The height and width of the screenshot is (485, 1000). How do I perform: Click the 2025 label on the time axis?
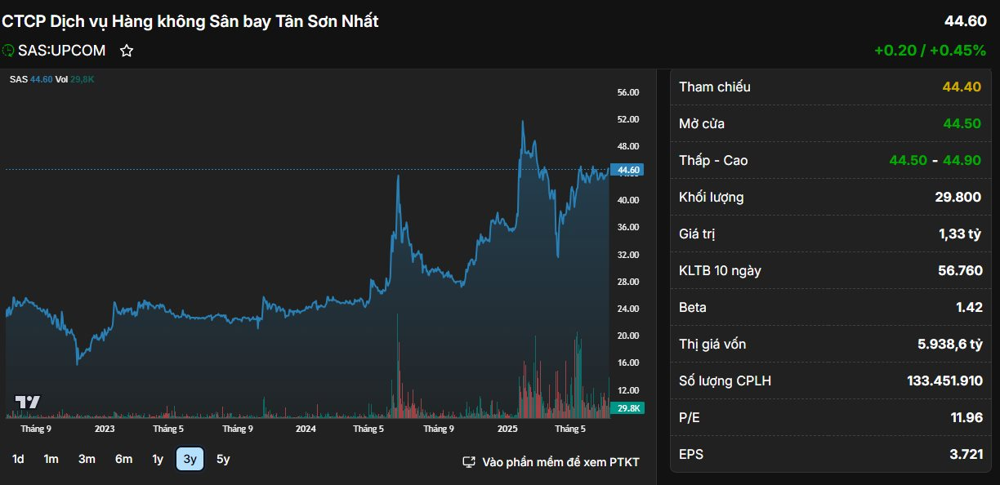pyautogui.click(x=507, y=428)
